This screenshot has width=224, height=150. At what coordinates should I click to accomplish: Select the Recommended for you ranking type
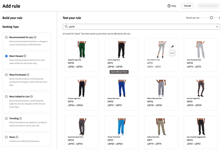(x=6, y=37)
